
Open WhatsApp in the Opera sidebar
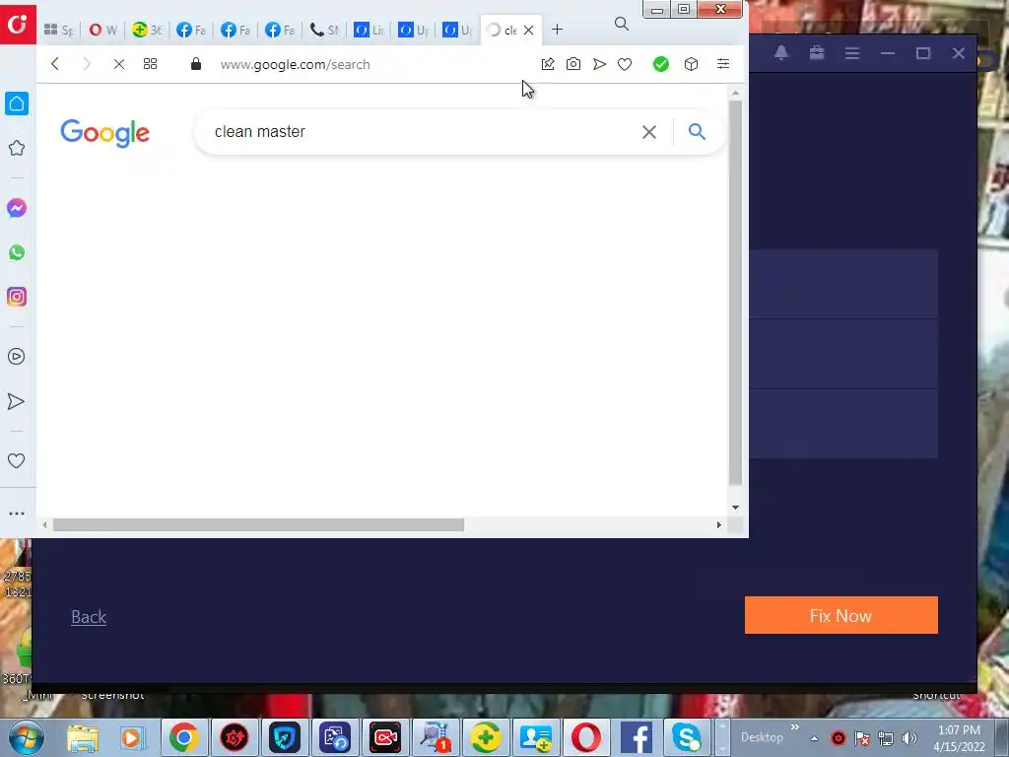click(x=17, y=252)
